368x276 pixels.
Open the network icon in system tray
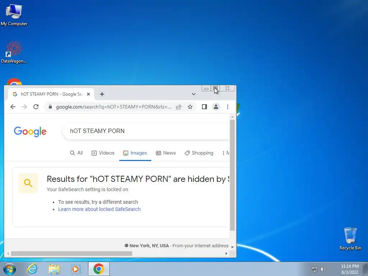tap(314, 269)
